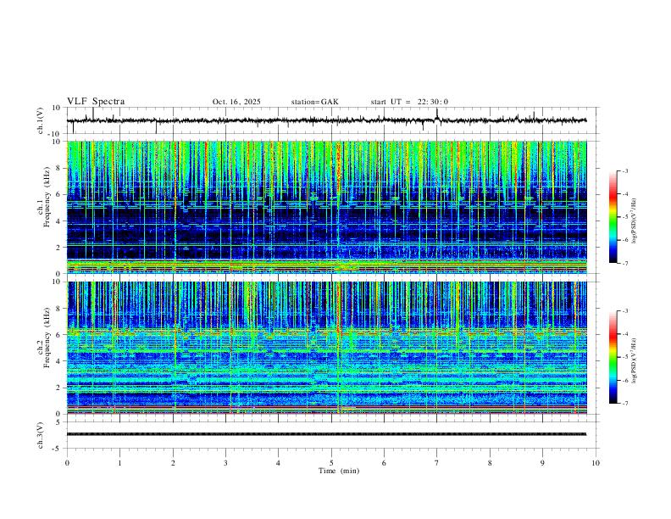The image size is (671, 519).
Task: Click time axis tick label '7'
Action: (437, 463)
